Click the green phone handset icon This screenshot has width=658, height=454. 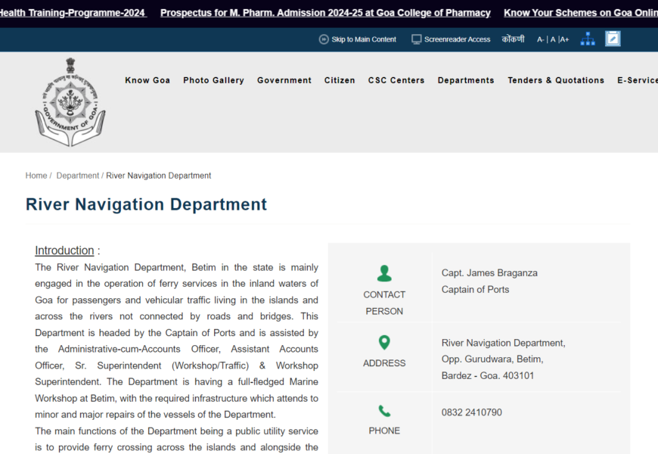pyautogui.click(x=384, y=411)
